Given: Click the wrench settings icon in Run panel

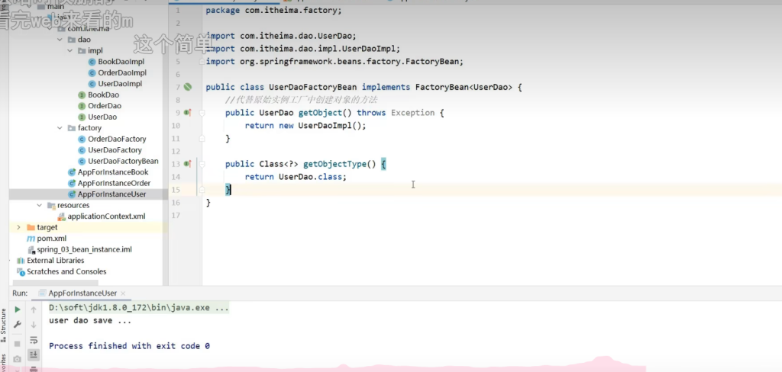Looking at the screenshot, I should (x=18, y=325).
